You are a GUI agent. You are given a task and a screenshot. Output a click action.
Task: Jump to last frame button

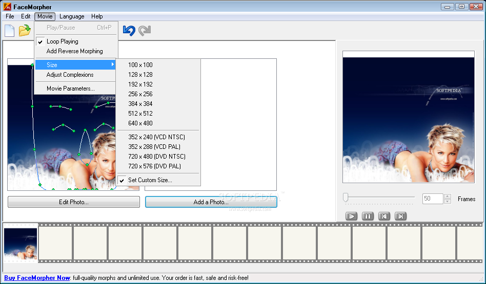pos(400,216)
